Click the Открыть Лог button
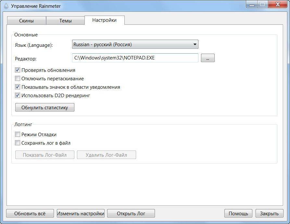 tap(131, 214)
